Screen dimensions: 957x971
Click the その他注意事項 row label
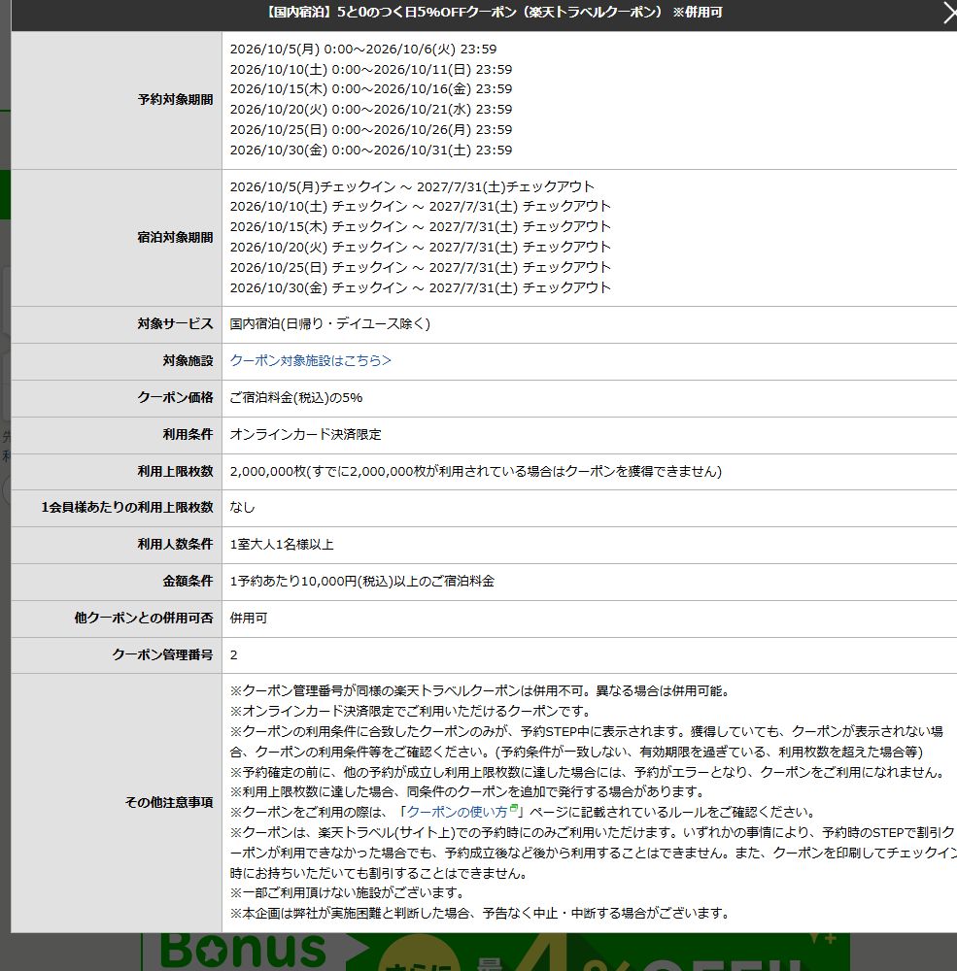[x=169, y=803]
